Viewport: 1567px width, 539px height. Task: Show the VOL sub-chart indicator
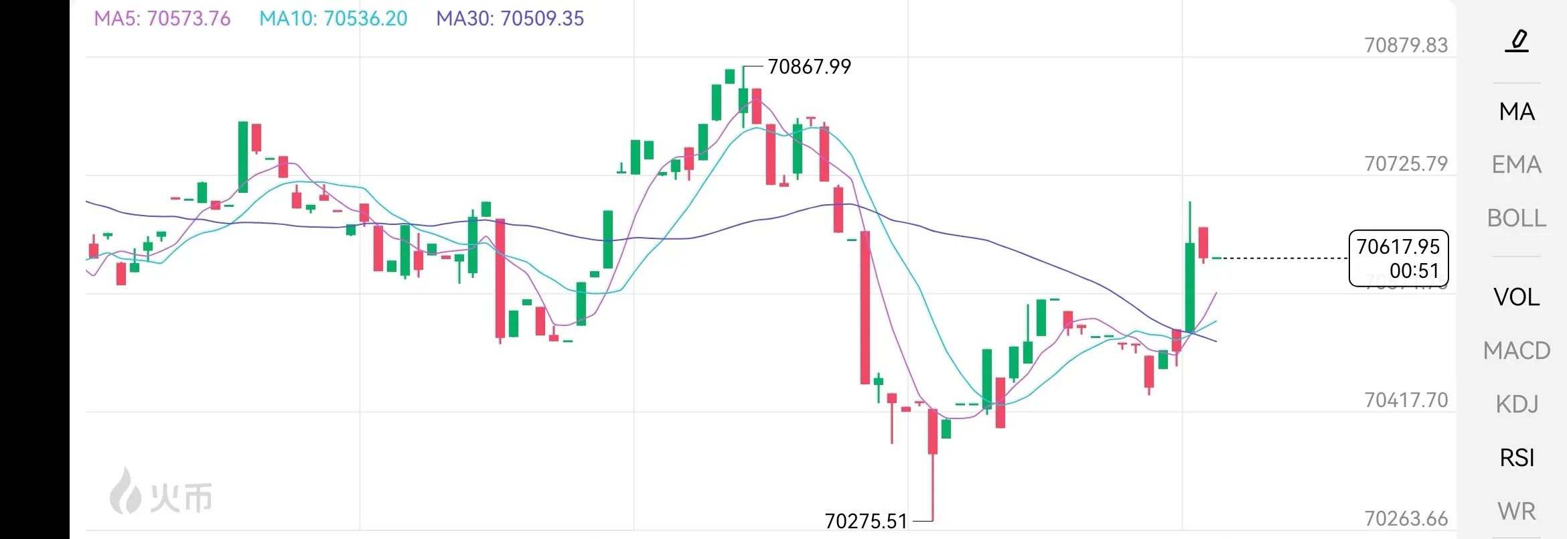1516,297
